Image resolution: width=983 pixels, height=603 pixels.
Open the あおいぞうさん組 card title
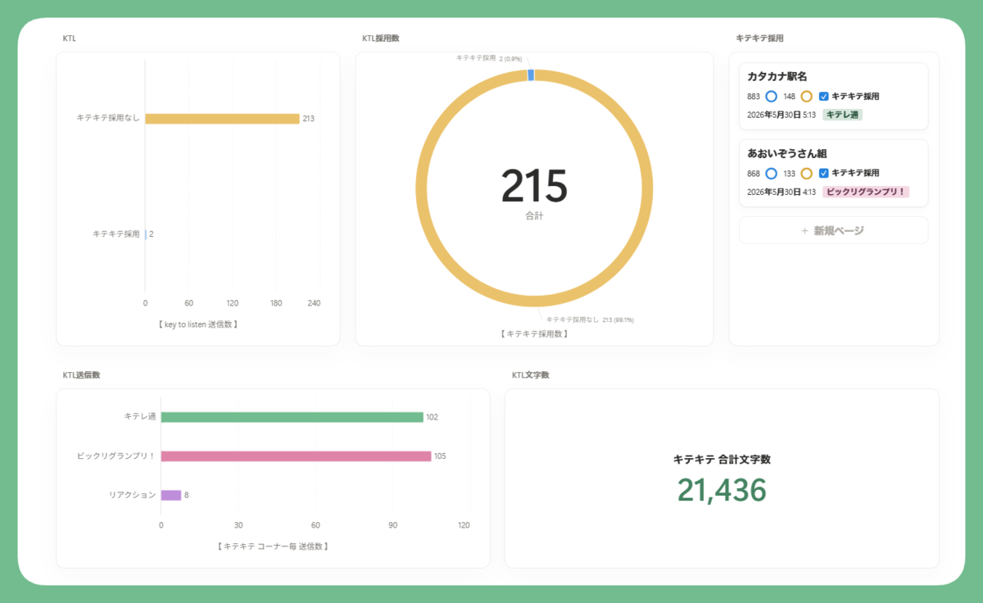click(x=786, y=153)
